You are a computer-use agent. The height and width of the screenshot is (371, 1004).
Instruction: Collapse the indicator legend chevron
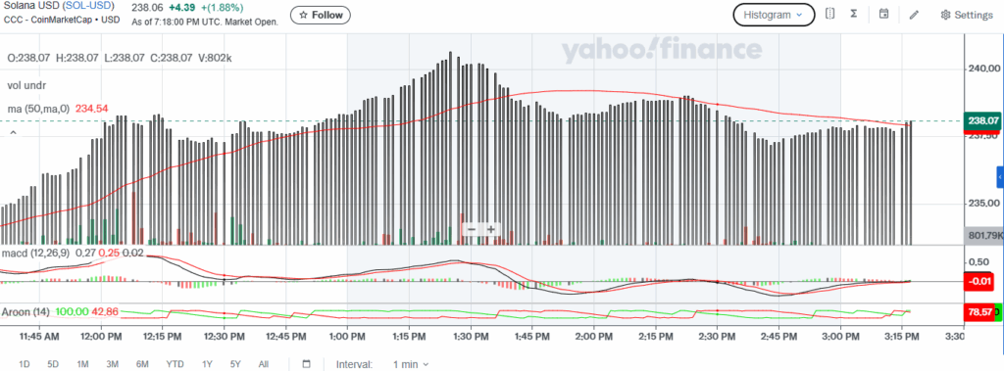[x=12, y=132]
